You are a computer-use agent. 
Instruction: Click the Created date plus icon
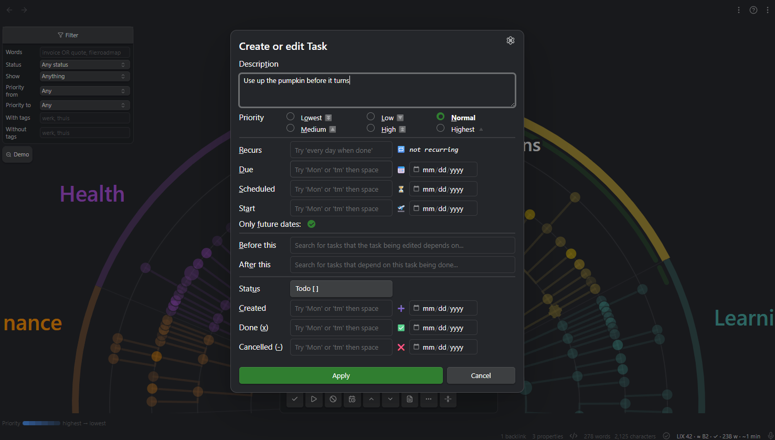pyautogui.click(x=401, y=309)
